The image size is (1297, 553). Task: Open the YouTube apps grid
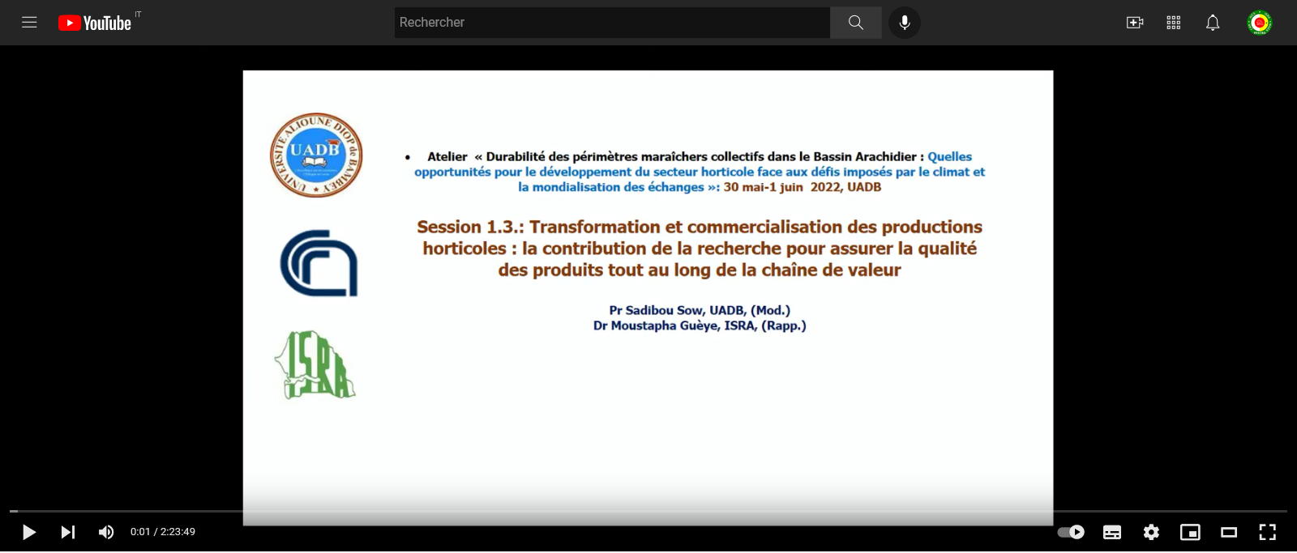[1174, 23]
